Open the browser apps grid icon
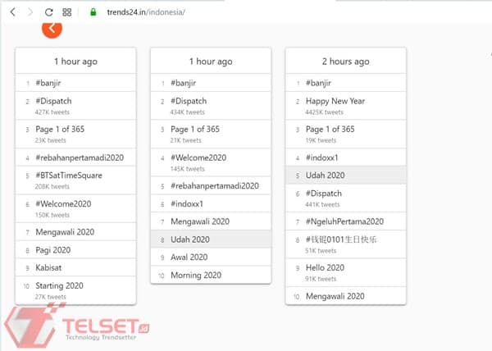 point(67,12)
